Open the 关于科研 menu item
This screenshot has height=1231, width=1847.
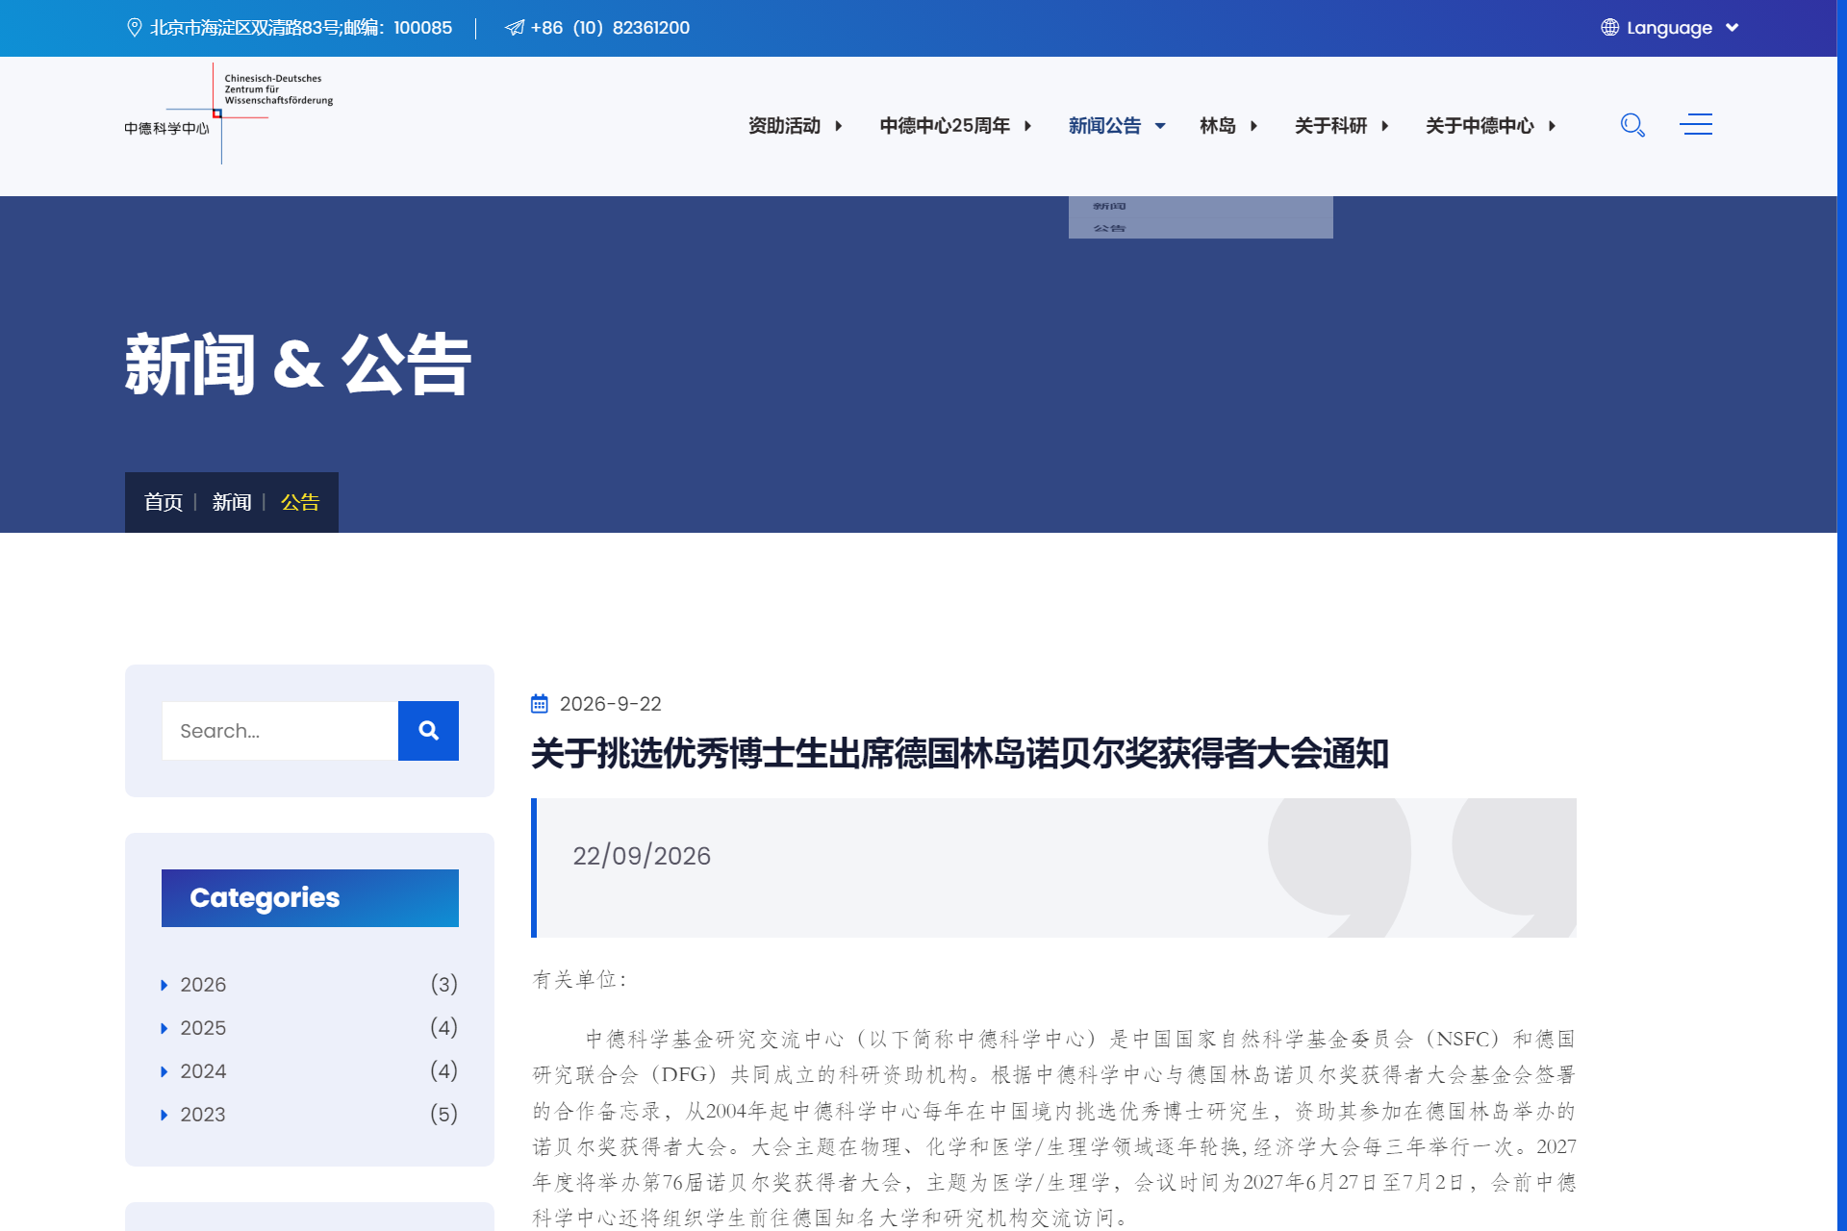point(1330,126)
